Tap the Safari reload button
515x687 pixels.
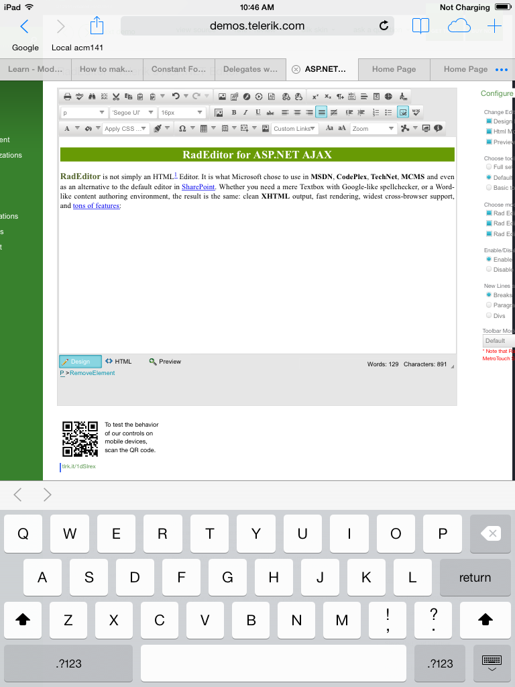point(384,25)
